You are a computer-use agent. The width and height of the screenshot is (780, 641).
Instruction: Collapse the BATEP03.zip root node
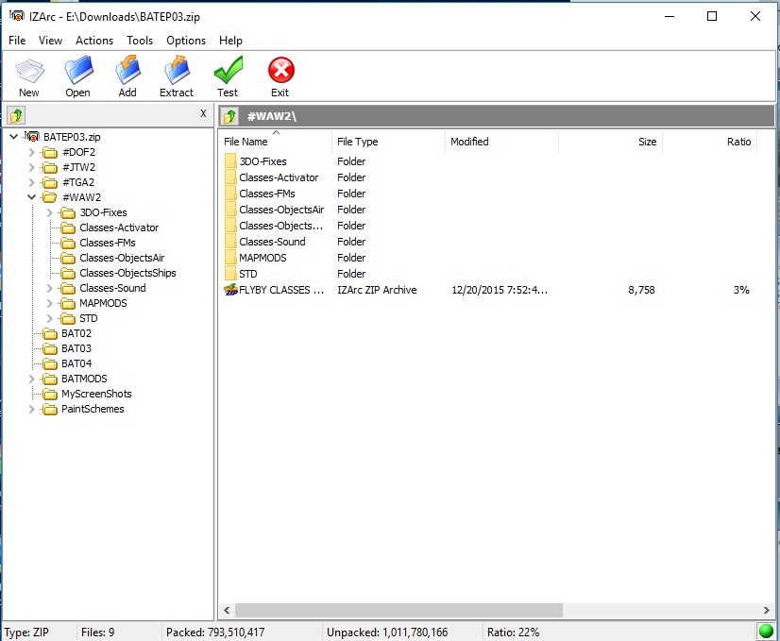[x=14, y=136]
